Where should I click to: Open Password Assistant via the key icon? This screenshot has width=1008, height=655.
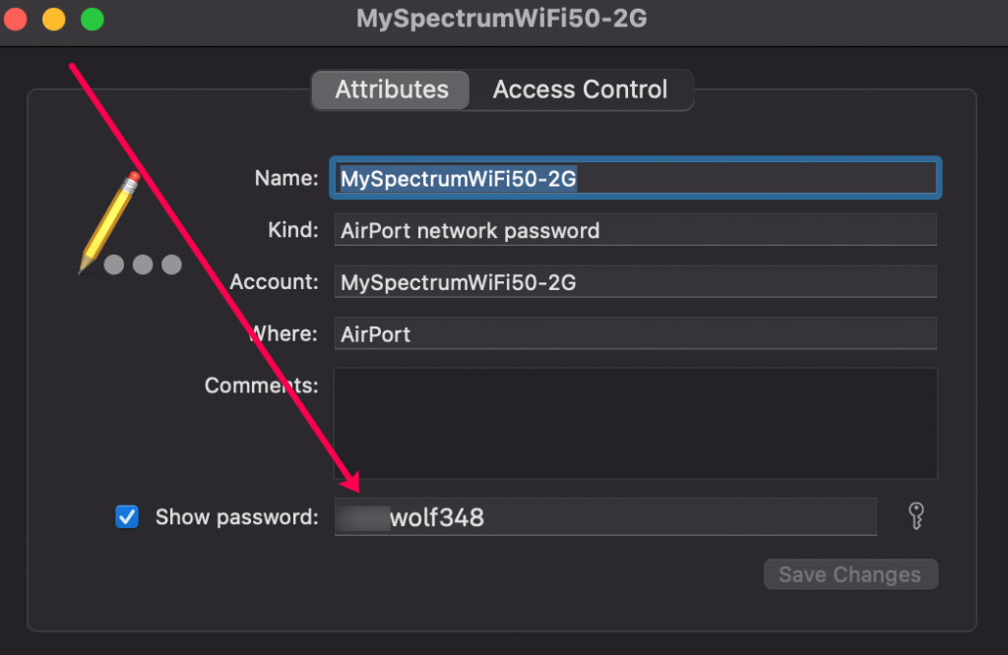(914, 516)
